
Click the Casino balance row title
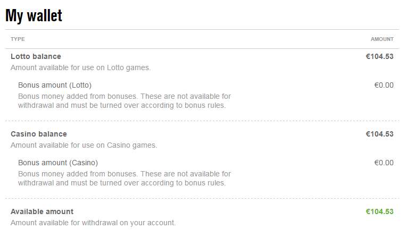[x=39, y=134]
